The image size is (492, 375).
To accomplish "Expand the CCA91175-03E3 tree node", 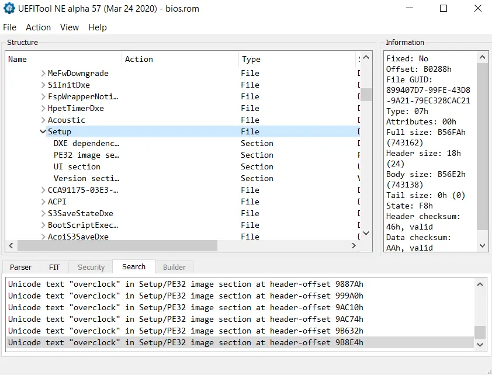I will pos(43,190).
